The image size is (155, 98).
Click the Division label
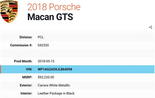click(x=26, y=37)
